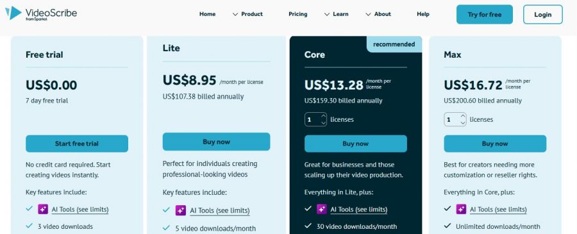Click the Try for free button
This screenshot has width=577, height=234.
(x=484, y=14)
